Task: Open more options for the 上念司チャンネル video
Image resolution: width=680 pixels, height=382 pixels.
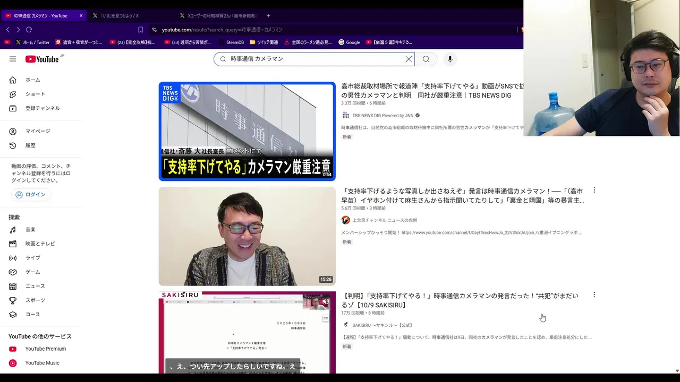Action: coord(594,190)
